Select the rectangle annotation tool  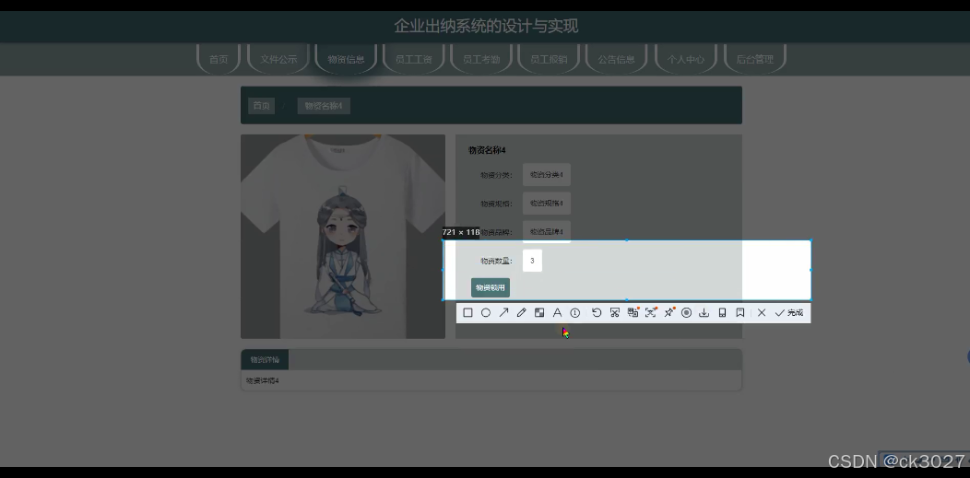pyautogui.click(x=467, y=312)
